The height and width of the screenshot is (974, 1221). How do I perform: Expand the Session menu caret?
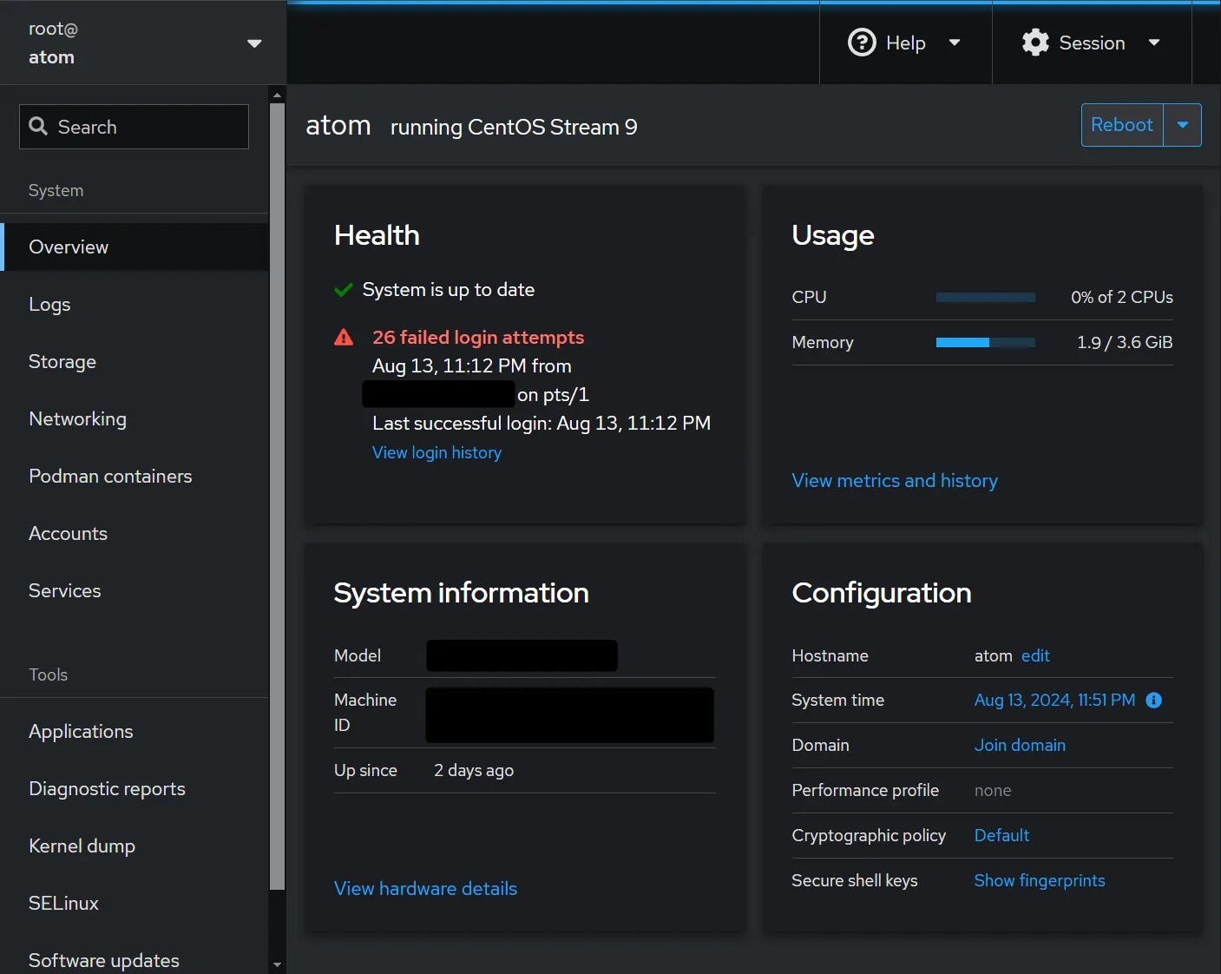tap(1154, 43)
